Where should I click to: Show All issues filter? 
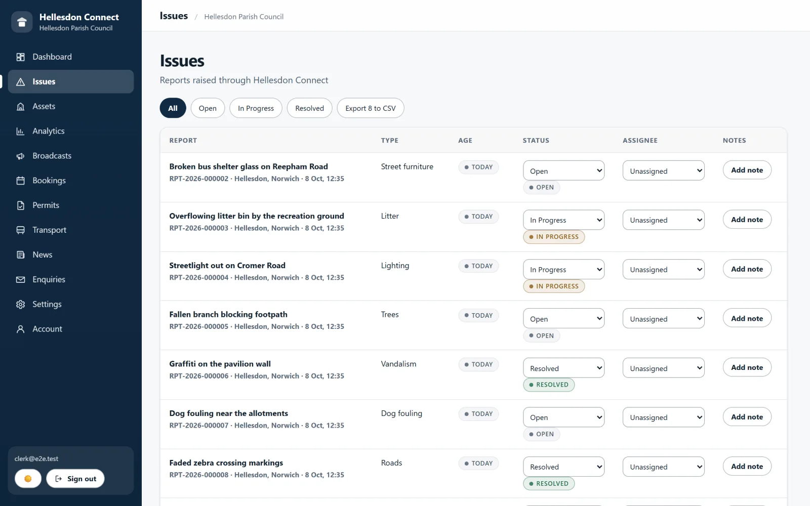point(173,108)
